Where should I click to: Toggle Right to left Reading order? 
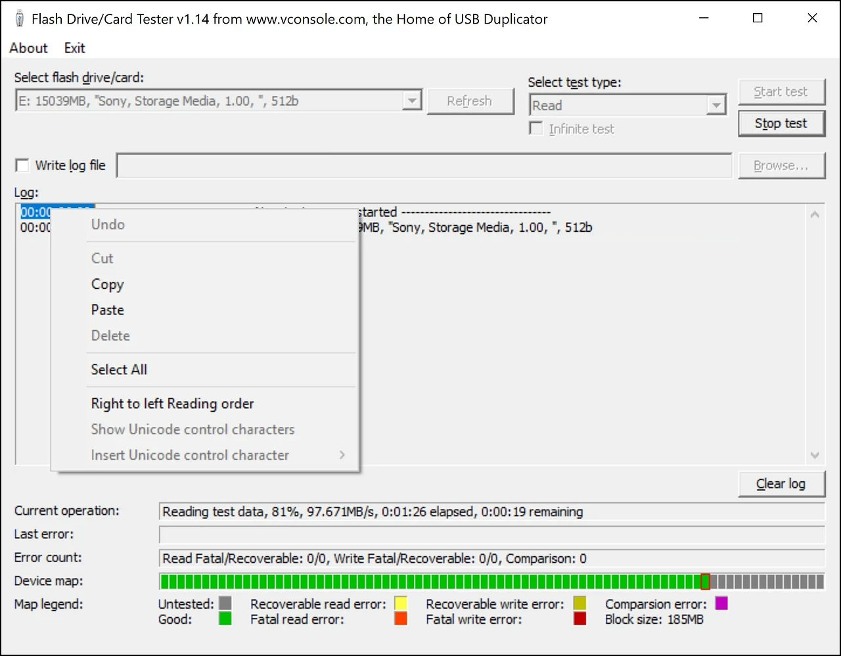pos(172,403)
